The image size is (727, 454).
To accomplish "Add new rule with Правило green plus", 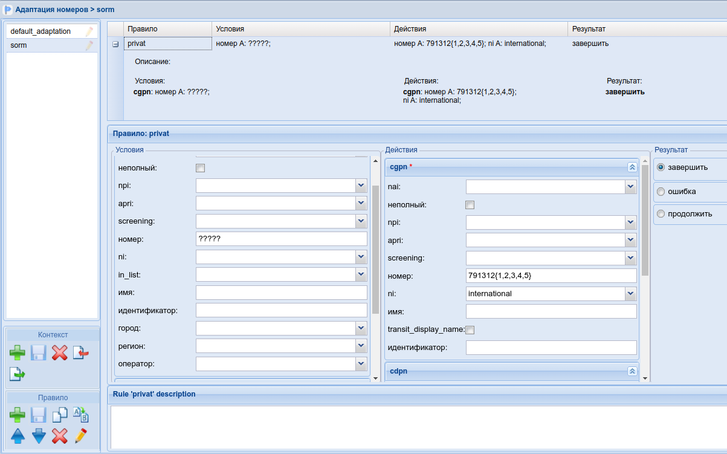I will coord(18,416).
